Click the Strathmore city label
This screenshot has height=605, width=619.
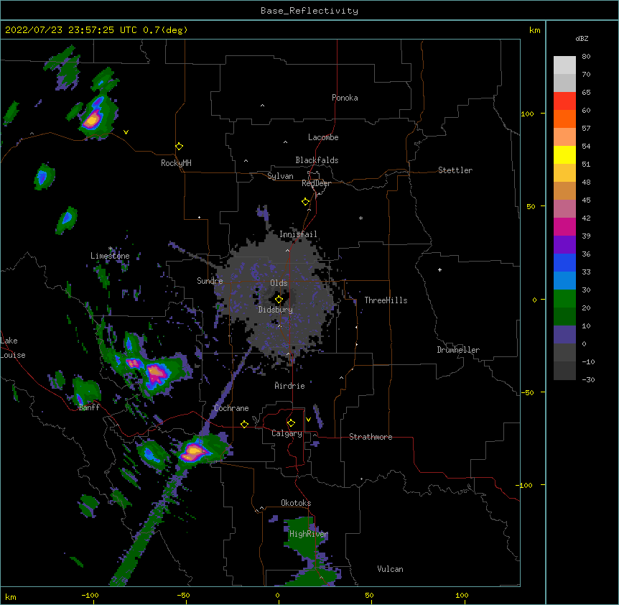(x=371, y=437)
